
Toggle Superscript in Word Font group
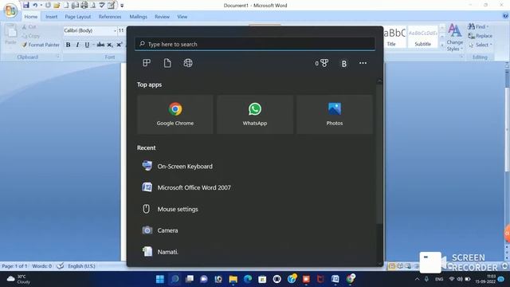119,45
